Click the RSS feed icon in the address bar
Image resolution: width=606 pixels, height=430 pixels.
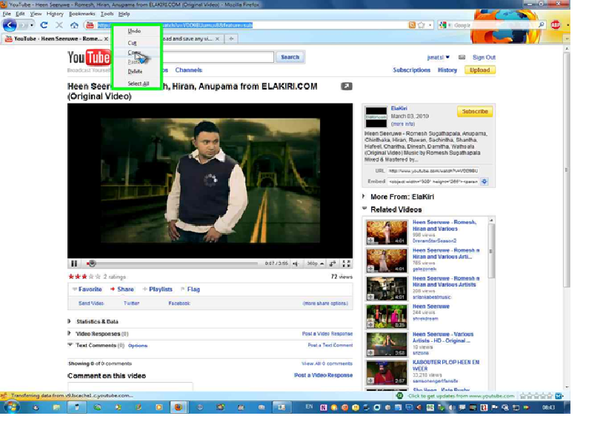(x=411, y=25)
